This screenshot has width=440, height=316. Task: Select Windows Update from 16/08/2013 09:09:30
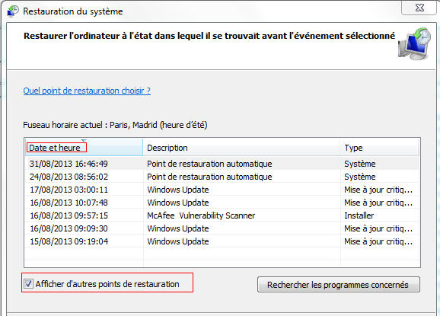click(x=222, y=228)
